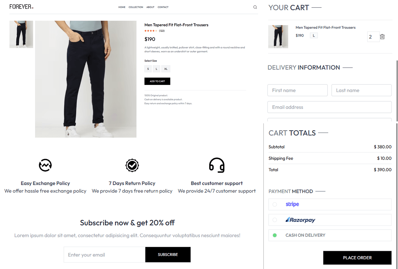398x269 pixels.
Task: Click the Place Order button
Action: pyautogui.click(x=357, y=258)
